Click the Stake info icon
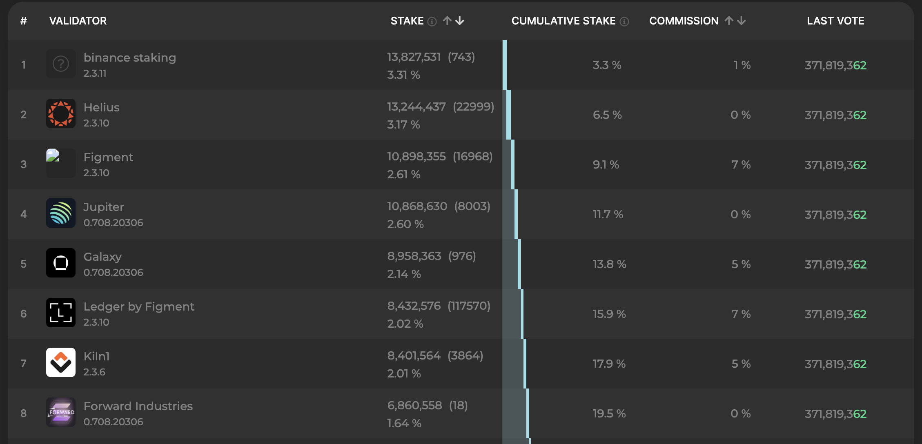The image size is (922, 444). tap(432, 21)
